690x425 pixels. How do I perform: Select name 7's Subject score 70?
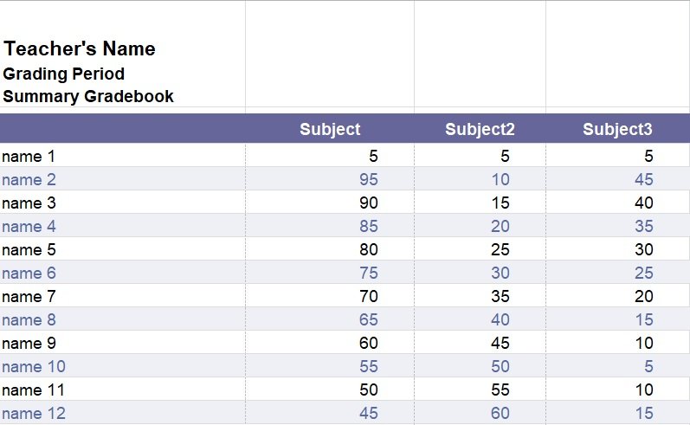(x=368, y=296)
